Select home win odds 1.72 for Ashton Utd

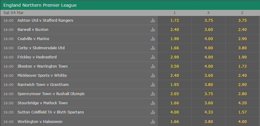point(175,20)
